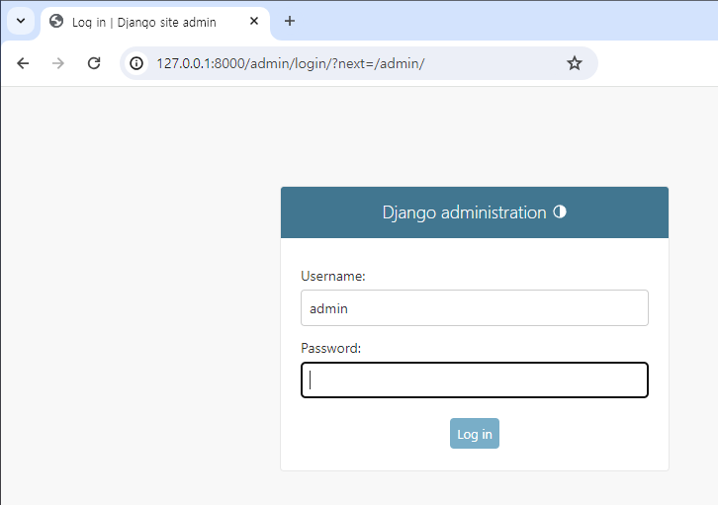Close the Django site admin tab
Screen dimensions: 718x505
tap(254, 21)
